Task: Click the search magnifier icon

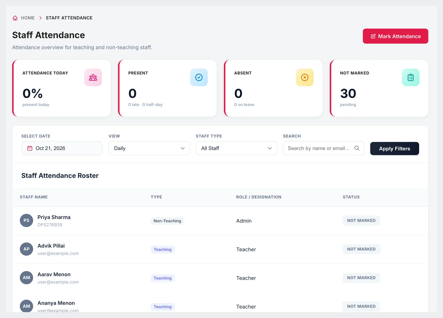Action: (x=357, y=148)
